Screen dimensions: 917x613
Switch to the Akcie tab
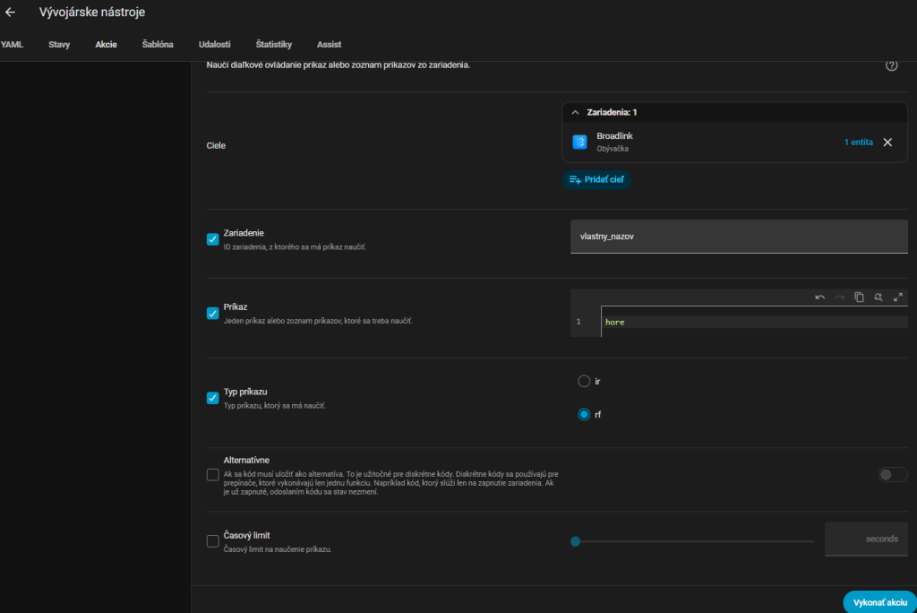coord(106,45)
